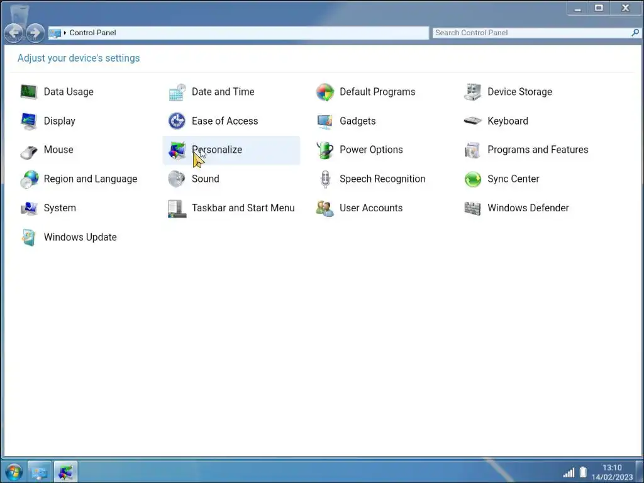
Task: Open the Power Options link
Action: coord(371,150)
